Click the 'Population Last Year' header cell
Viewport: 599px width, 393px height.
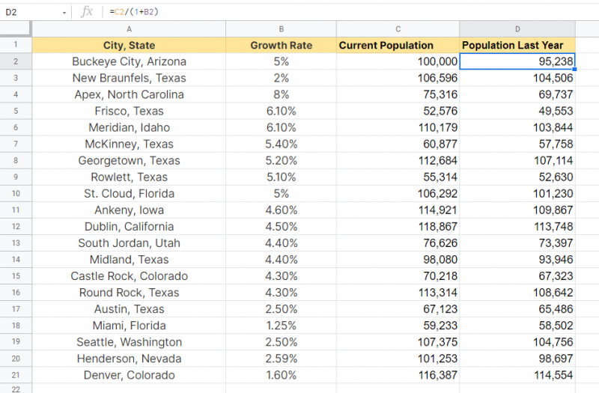click(x=517, y=45)
